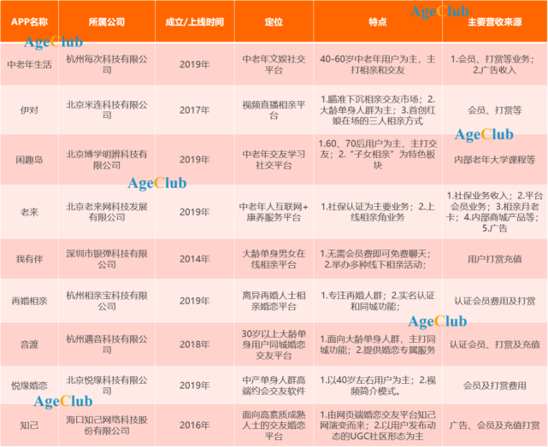Select the '伊对' app name cell

29,110
